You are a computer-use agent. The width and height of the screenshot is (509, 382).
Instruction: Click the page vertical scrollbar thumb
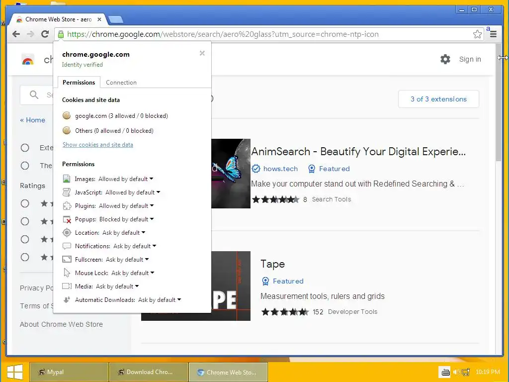(x=499, y=101)
